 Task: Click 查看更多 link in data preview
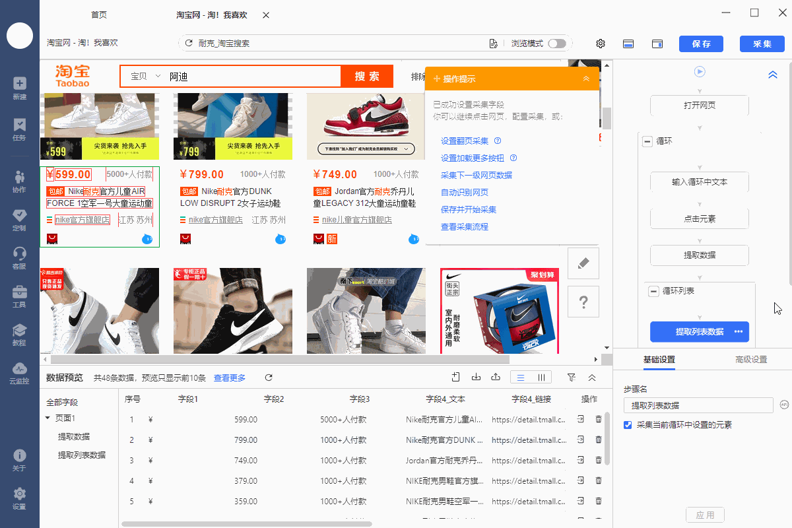click(230, 378)
